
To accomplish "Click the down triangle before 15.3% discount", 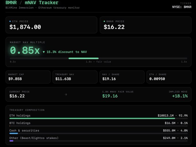I will pyautogui.click(x=44, y=52).
